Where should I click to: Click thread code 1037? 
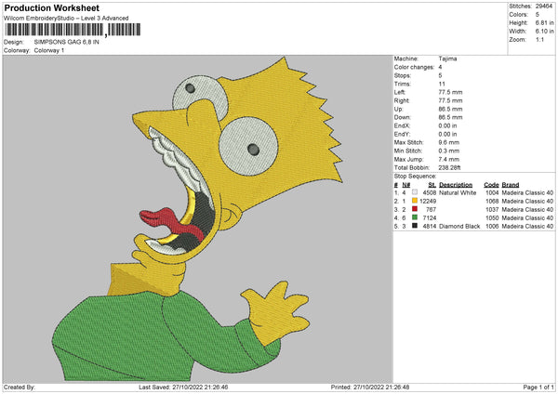pyautogui.click(x=492, y=209)
